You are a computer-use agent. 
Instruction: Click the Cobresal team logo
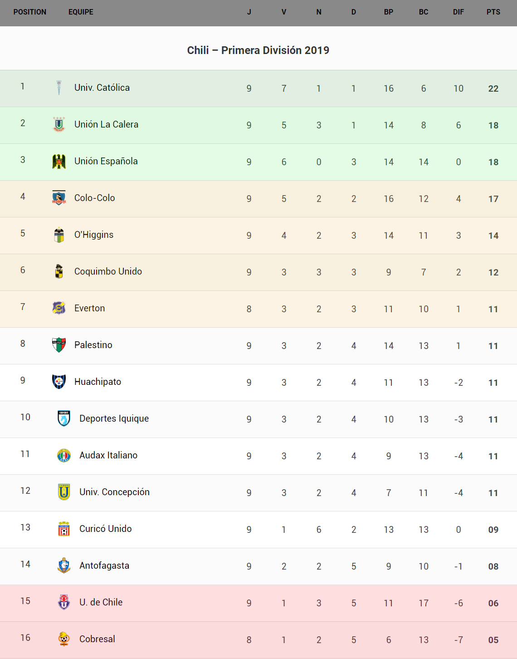64,639
